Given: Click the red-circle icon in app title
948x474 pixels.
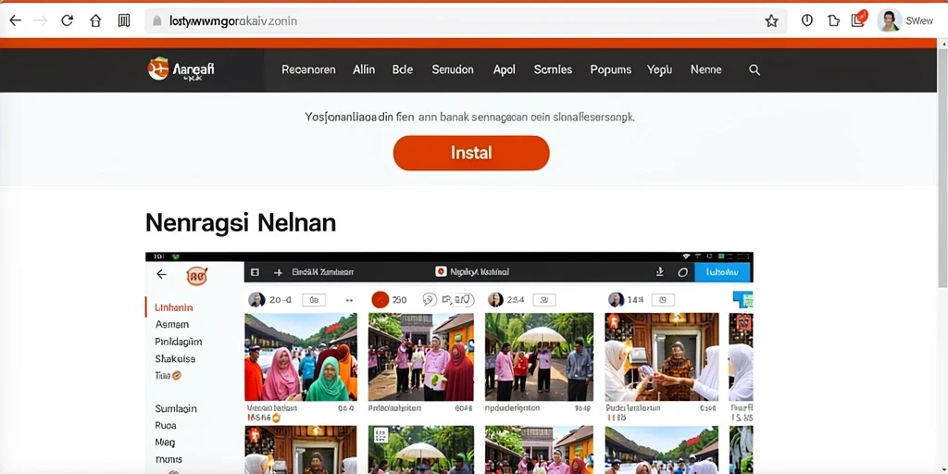Looking at the screenshot, I should click(x=441, y=272).
